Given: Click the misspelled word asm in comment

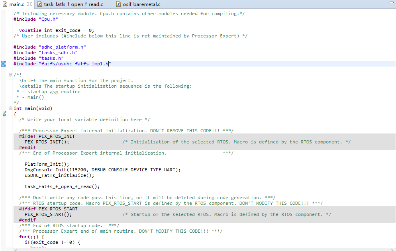Looking at the screenshot, I should (x=54, y=92).
